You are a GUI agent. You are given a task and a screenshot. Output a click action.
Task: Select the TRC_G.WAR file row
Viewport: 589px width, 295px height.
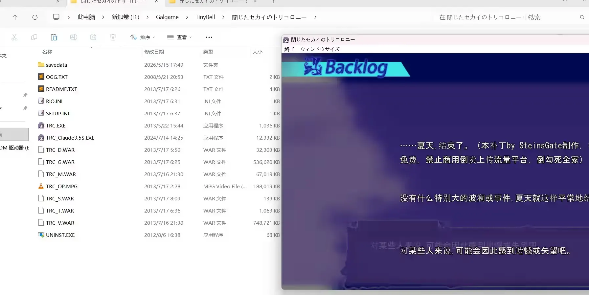point(159,162)
